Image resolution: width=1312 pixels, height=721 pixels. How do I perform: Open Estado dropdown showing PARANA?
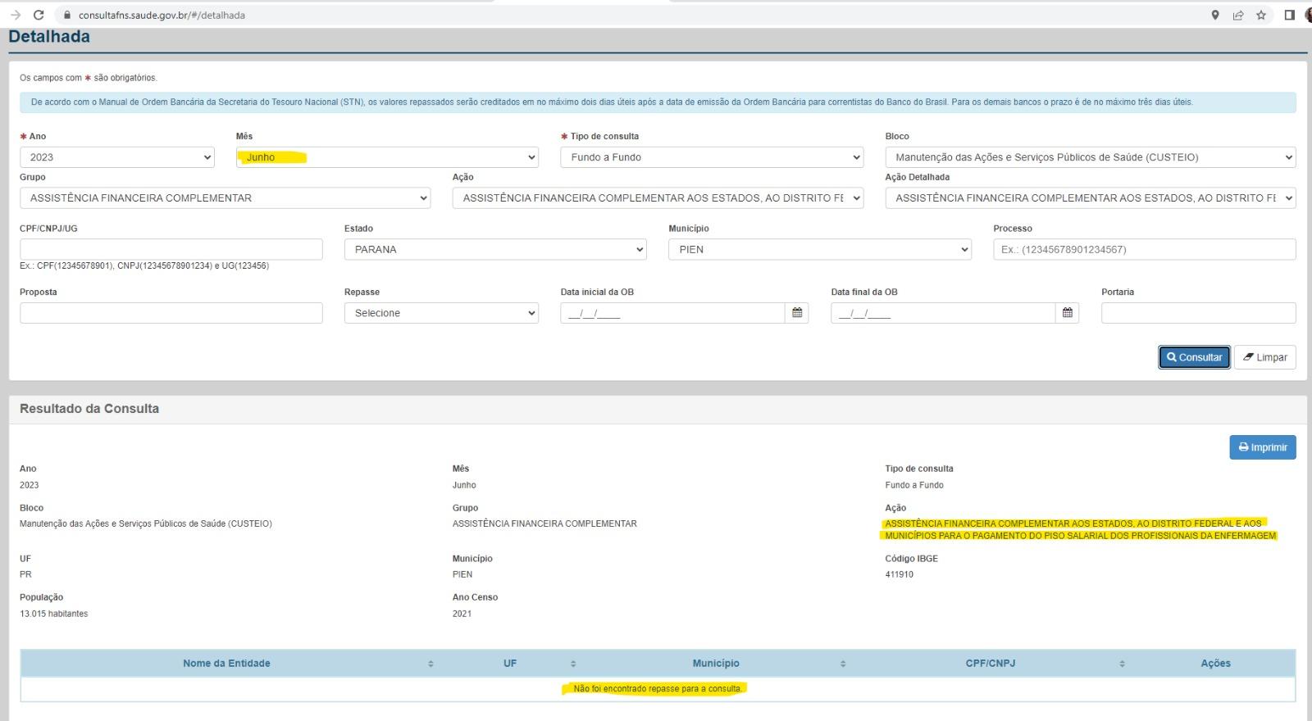tap(495, 249)
